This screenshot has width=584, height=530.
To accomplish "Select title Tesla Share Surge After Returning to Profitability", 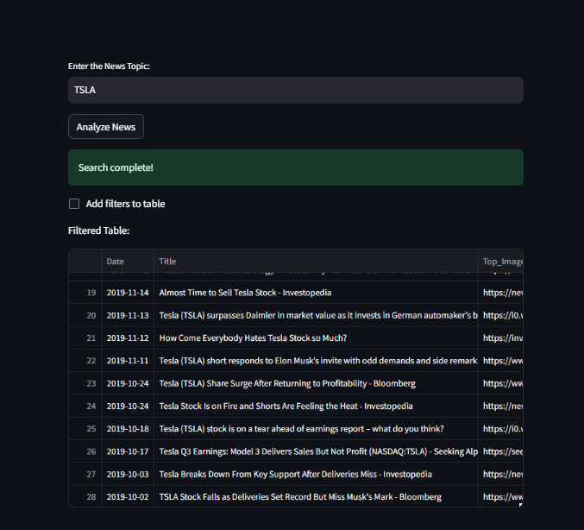I will 316,383.
